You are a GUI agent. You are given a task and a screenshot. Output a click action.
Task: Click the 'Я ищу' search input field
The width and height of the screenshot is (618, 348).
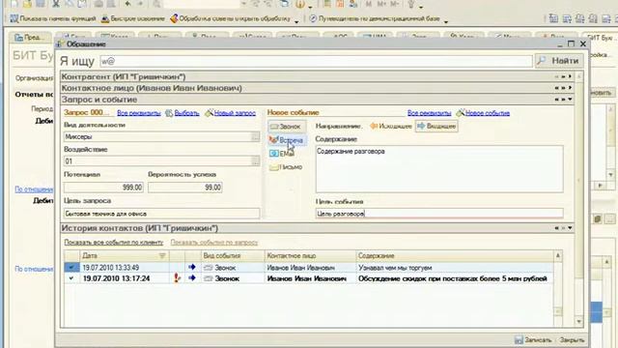(316, 61)
